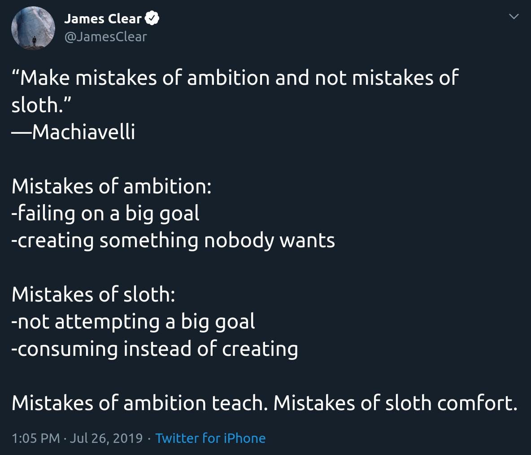Click the line "-not attempting a big goal"
Screen dimensions: 531x455
click(133, 321)
